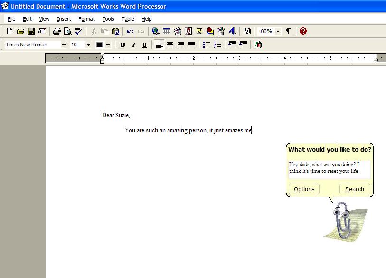
Task: Open the task launcher book icon
Action: click(247, 31)
